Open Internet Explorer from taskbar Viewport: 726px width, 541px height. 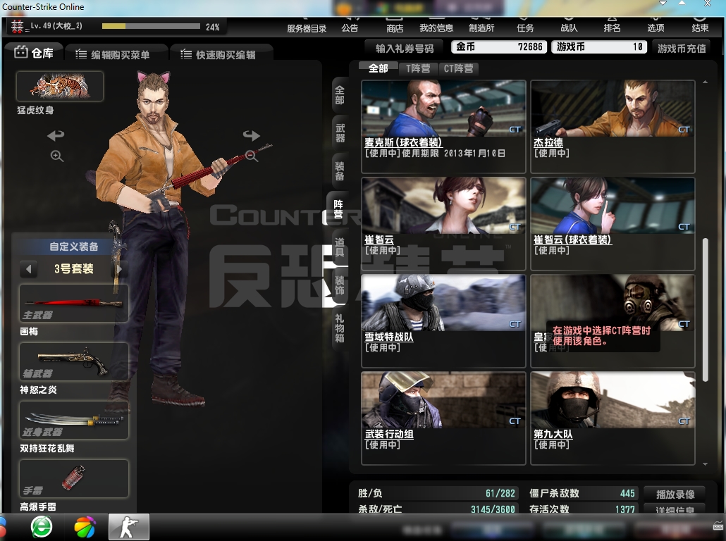[x=42, y=527]
